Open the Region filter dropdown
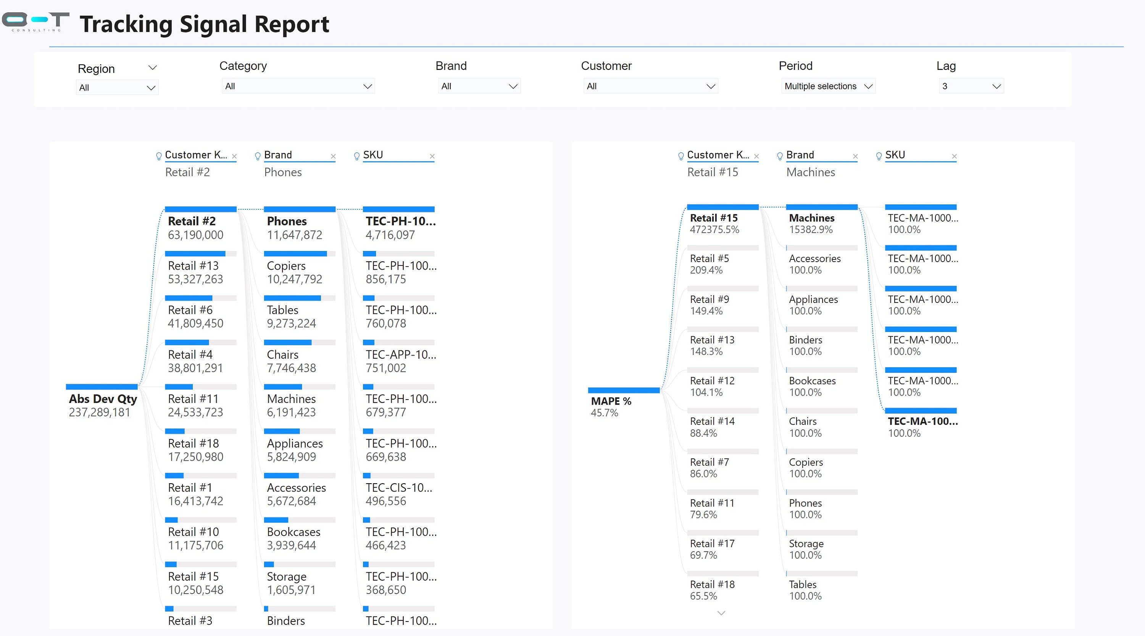Screen dimensions: 1145x636 (x=151, y=87)
